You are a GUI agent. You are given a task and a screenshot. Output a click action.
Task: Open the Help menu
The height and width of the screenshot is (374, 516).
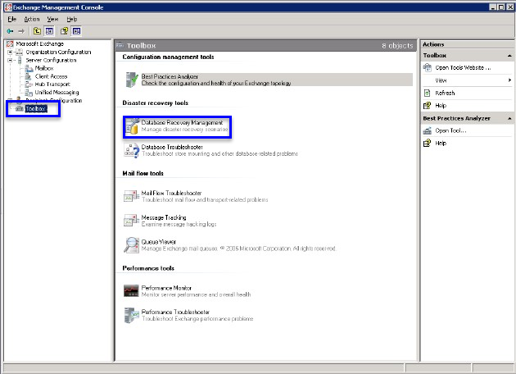tap(72, 19)
